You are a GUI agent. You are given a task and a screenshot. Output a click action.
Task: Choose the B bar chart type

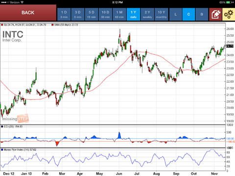pos(202,14)
